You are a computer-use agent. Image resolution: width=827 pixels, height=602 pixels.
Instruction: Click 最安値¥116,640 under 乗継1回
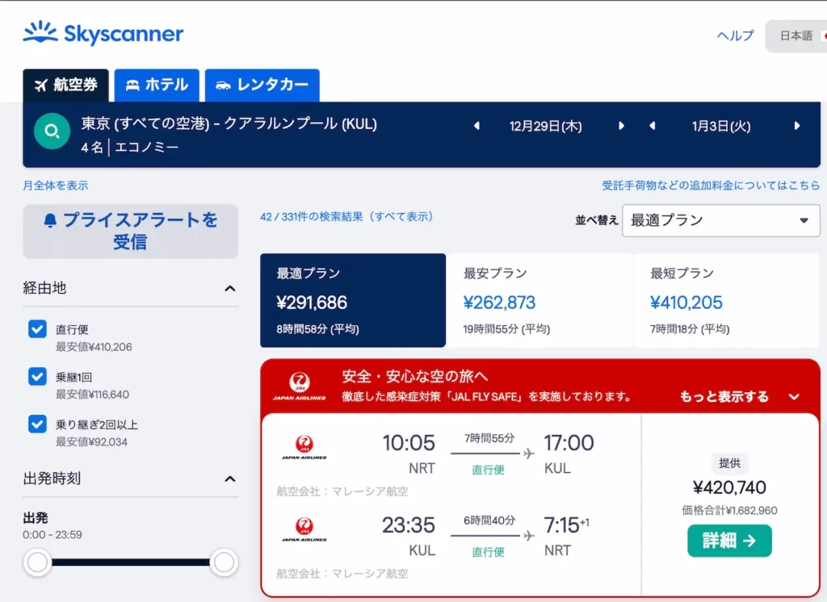click(92, 395)
